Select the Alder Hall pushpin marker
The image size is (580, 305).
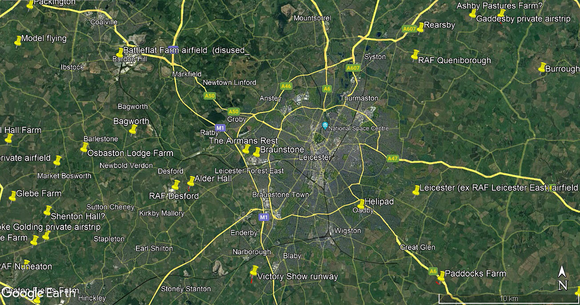point(191,181)
